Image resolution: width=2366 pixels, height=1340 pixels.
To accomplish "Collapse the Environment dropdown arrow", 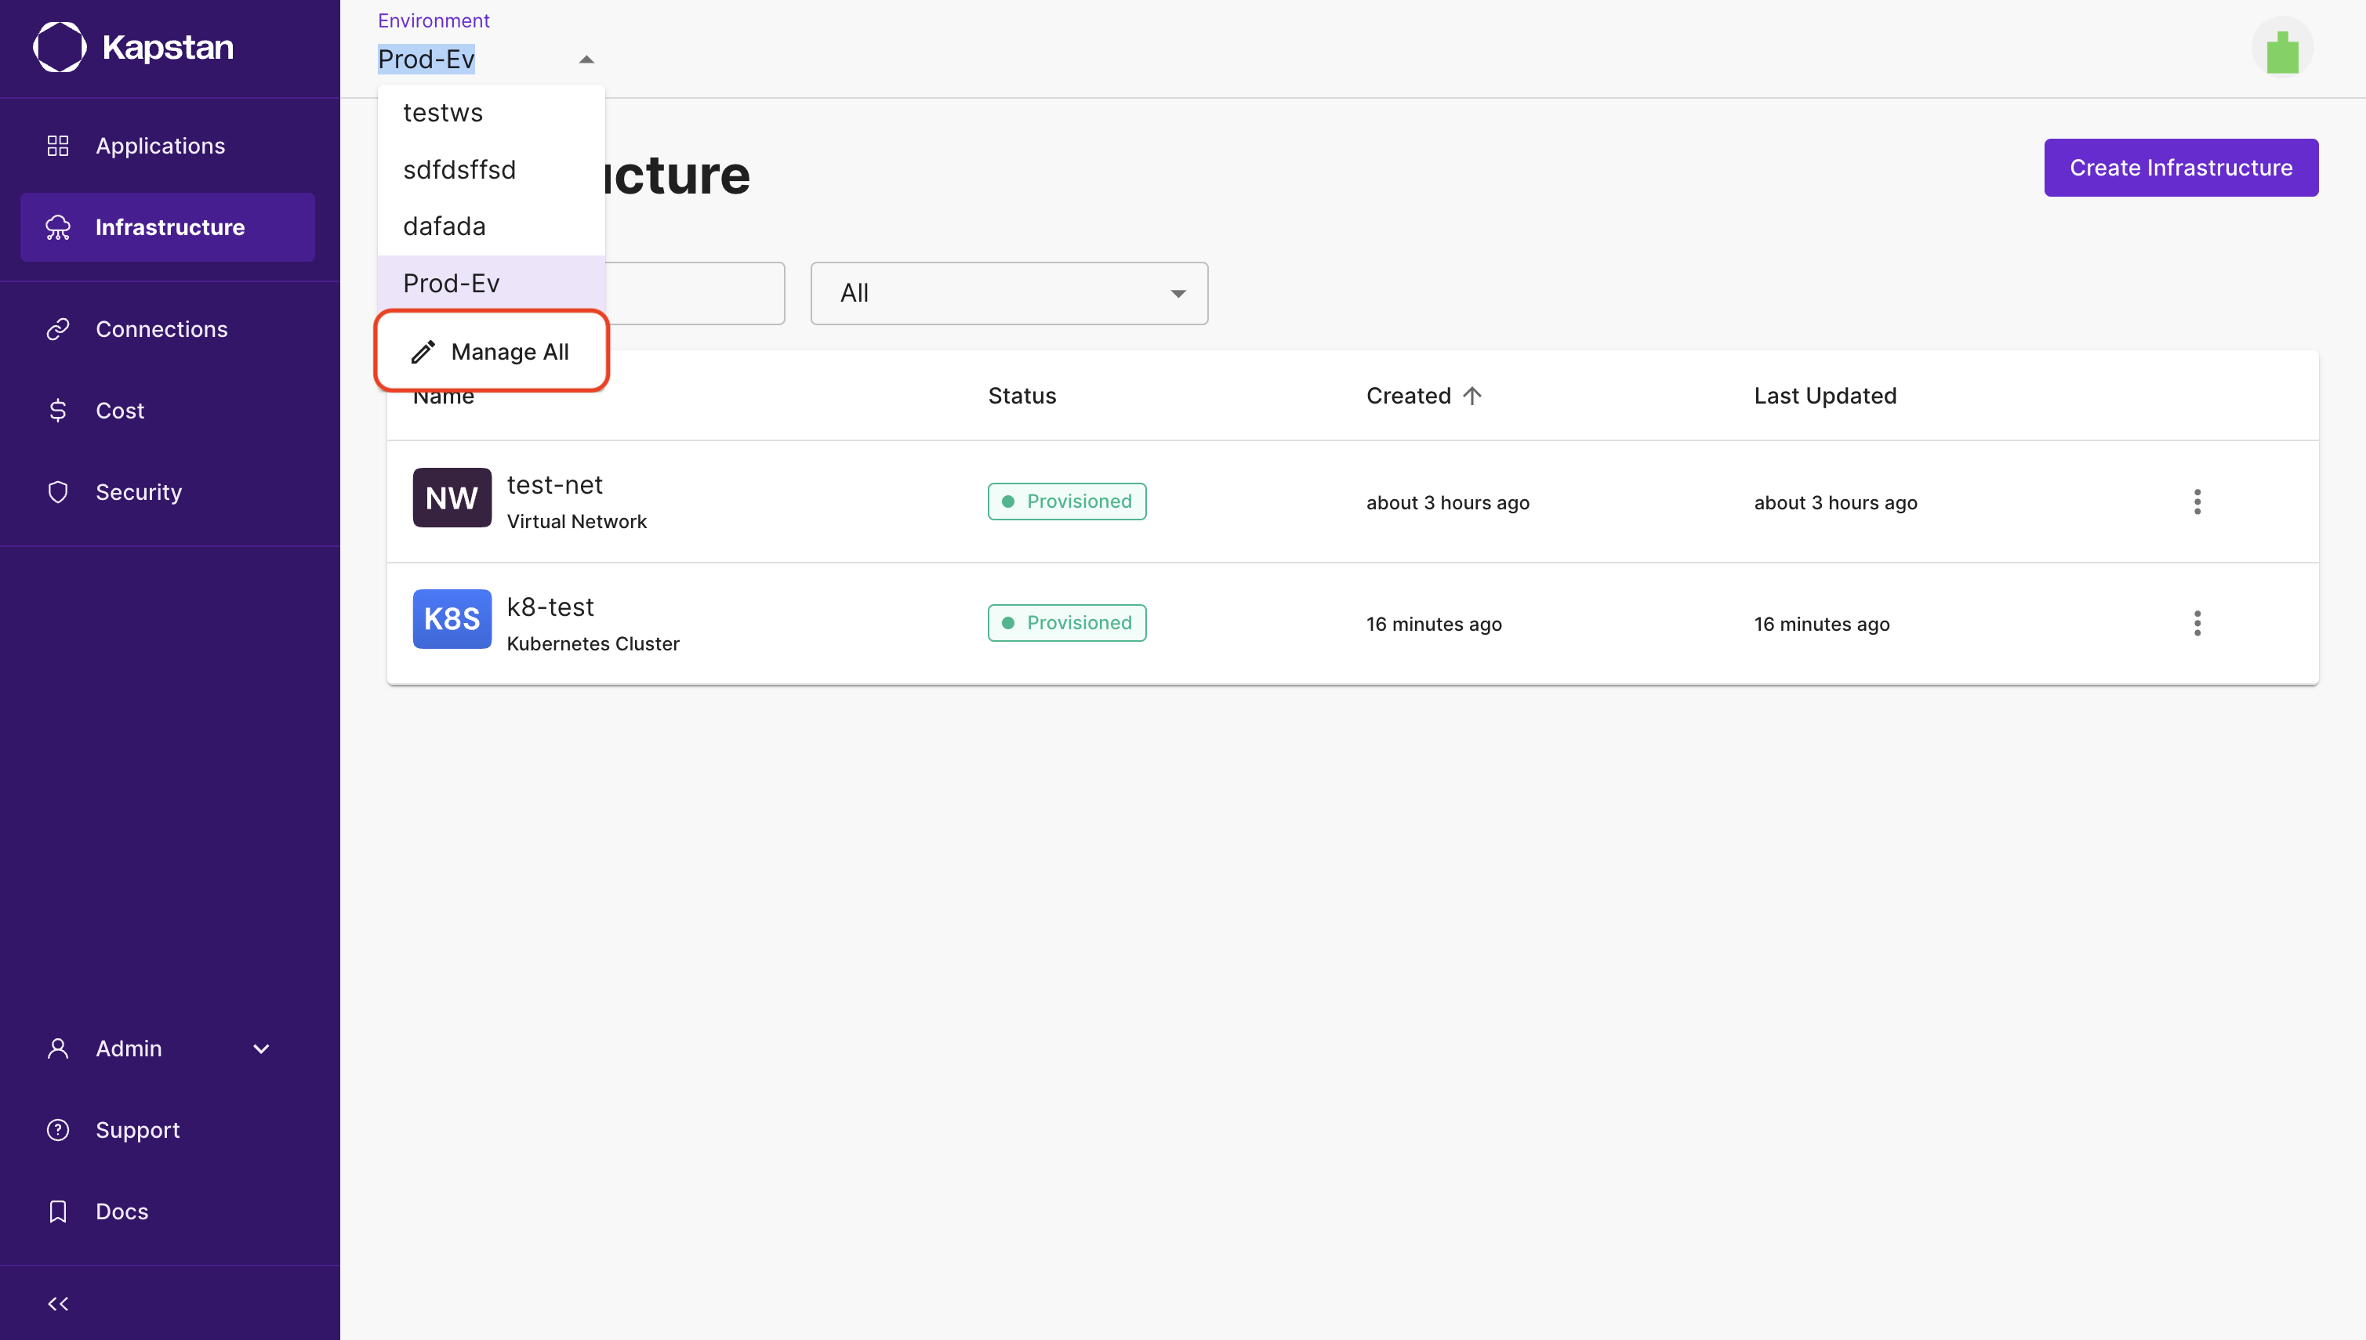I will coord(586,60).
